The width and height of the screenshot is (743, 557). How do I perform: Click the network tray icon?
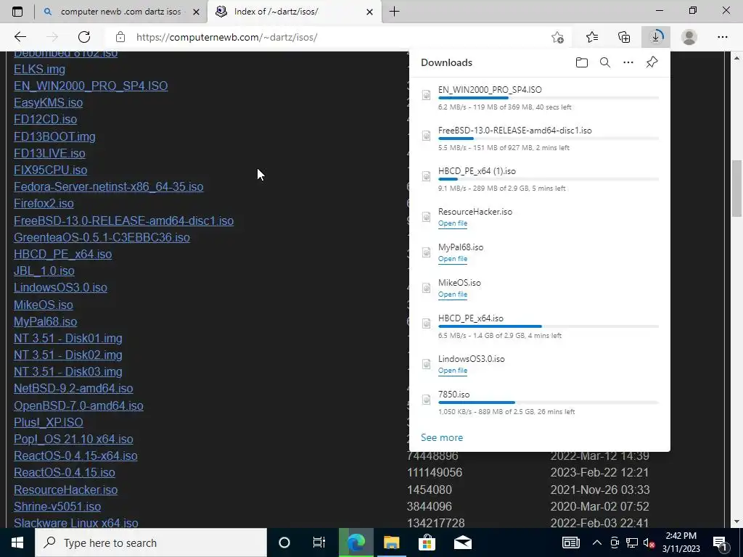point(632,542)
